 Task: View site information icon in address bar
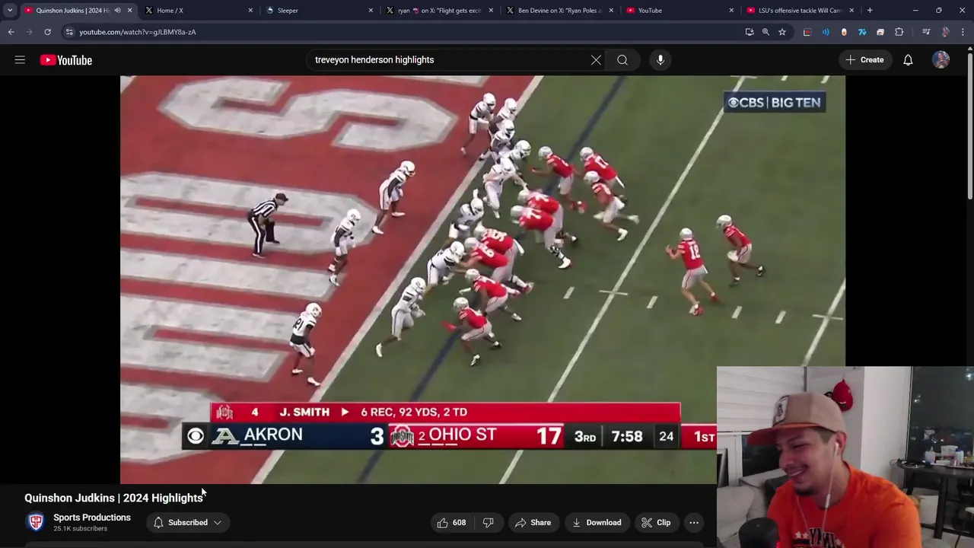tap(69, 32)
